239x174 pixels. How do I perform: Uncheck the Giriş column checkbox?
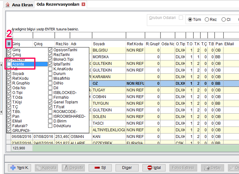(9, 50)
